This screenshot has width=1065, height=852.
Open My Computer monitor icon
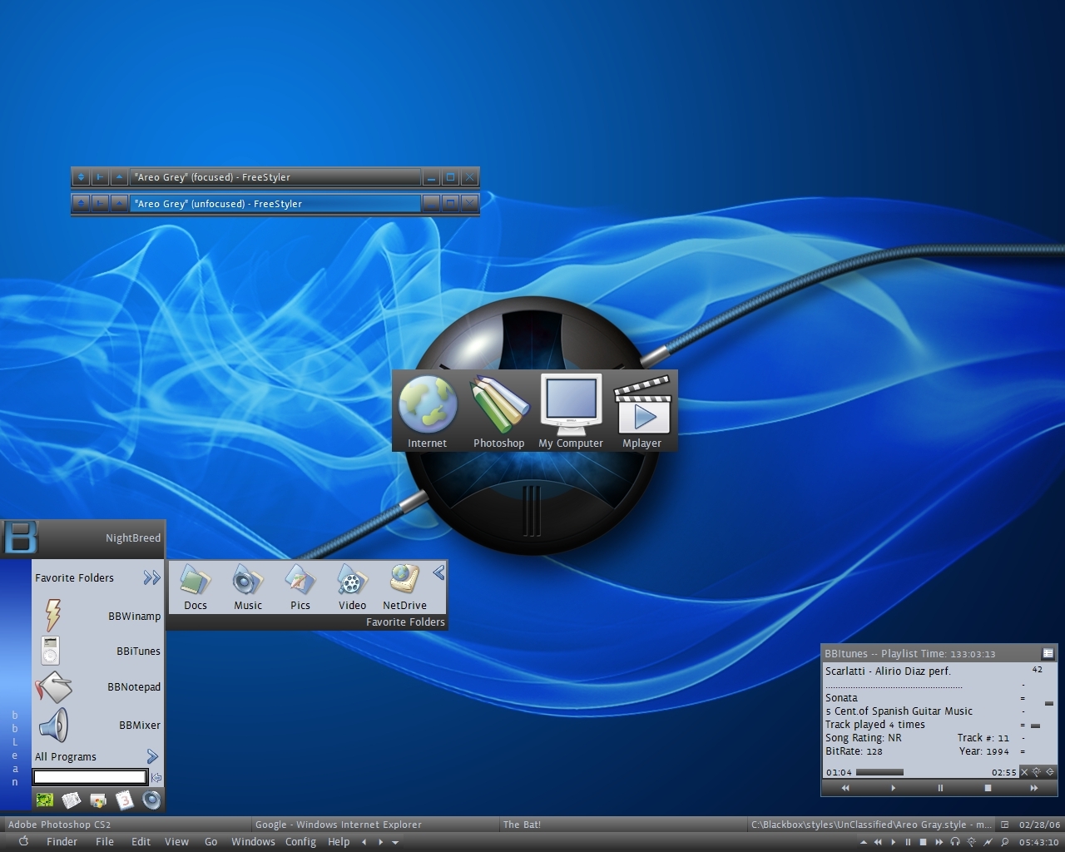pyautogui.click(x=571, y=404)
